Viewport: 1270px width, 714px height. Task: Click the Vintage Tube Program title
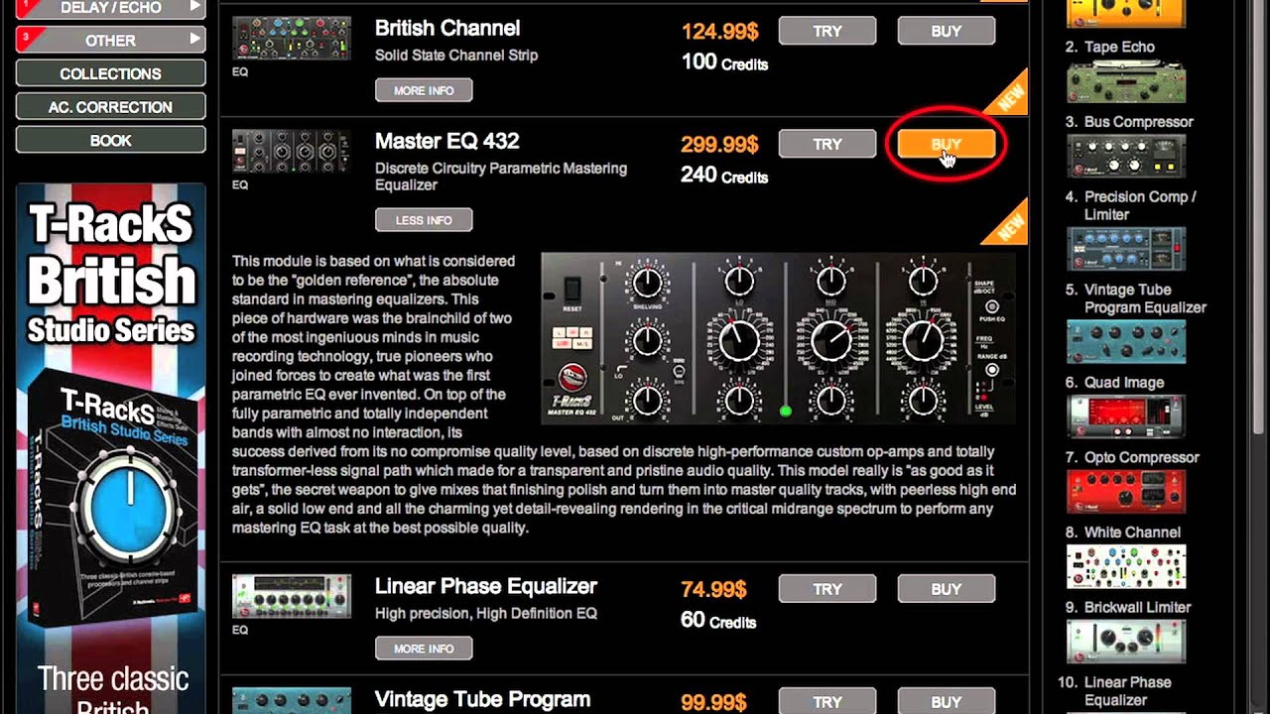point(482,699)
